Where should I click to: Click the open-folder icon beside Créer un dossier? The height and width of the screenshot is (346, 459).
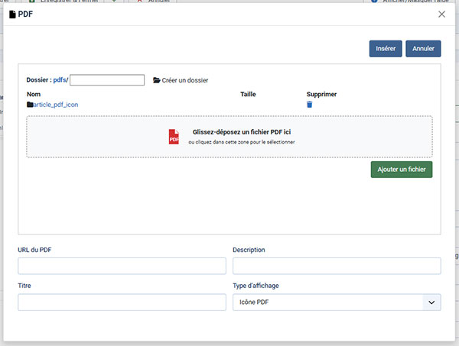coord(157,80)
